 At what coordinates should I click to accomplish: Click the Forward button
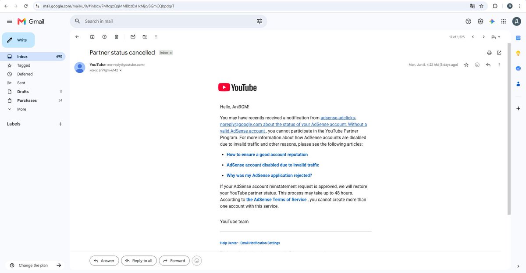click(174, 261)
